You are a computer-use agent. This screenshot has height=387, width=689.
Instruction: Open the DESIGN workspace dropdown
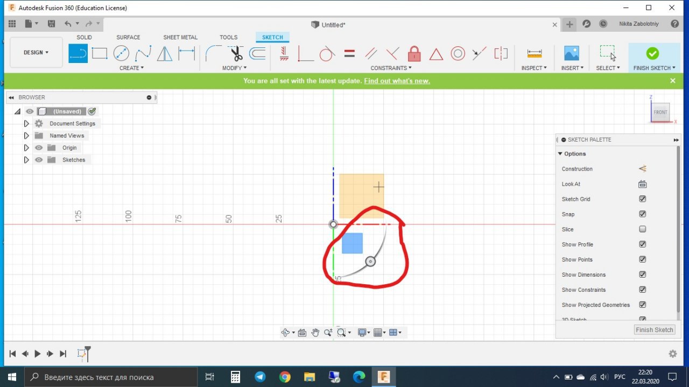tap(36, 52)
